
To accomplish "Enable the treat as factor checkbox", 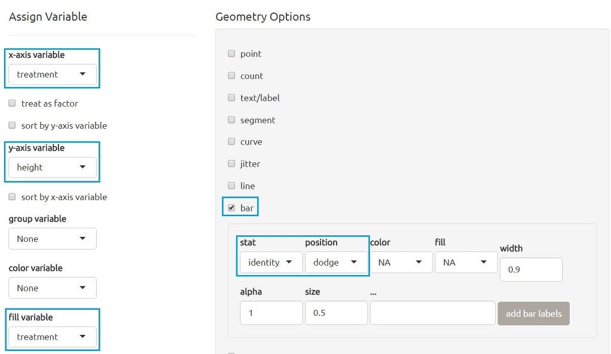I will (12, 103).
